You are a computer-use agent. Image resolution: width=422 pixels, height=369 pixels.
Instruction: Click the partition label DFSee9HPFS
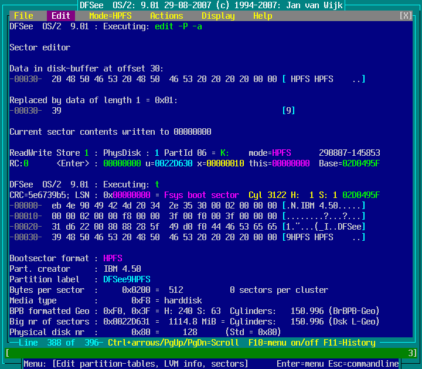click(127, 279)
